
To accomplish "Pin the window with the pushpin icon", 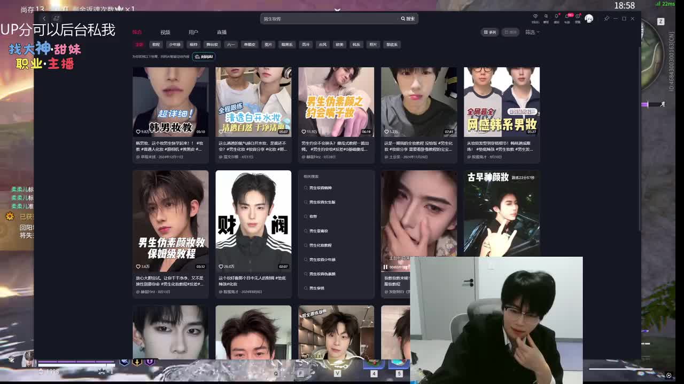I will pyautogui.click(x=607, y=19).
